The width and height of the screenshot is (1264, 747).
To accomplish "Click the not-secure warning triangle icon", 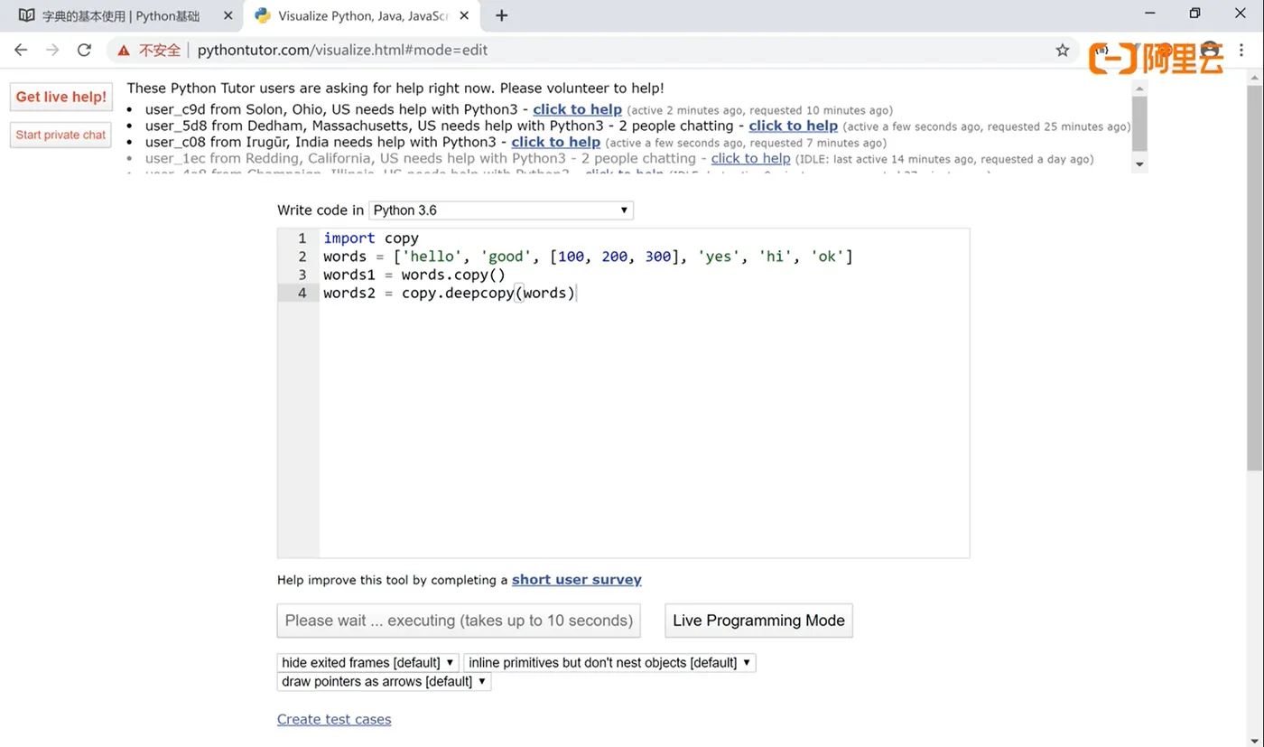I will (x=124, y=51).
